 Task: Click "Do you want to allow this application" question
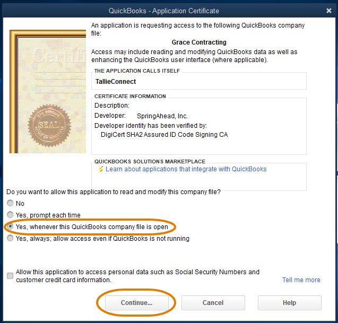114,192
